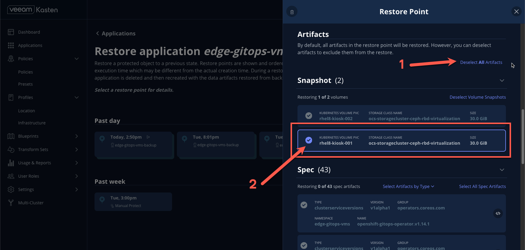Open Dashboard menu item
The image size is (525, 250).
click(29, 32)
